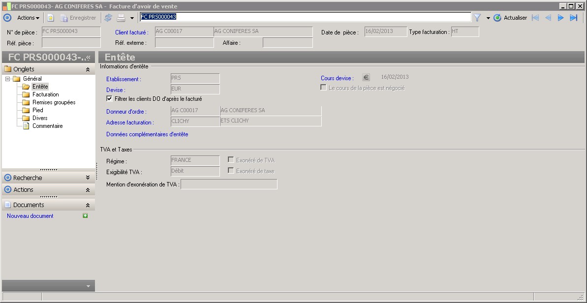Open the Actions dropdown menu in toolbar

click(x=29, y=18)
